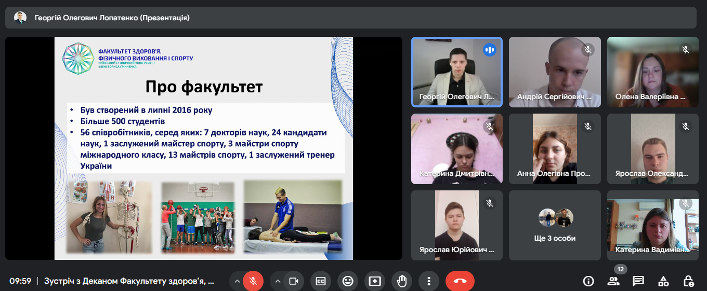Image resolution: width=707 pixels, height=291 pixels.
Task: Toggle the camera button
Action: click(294, 281)
